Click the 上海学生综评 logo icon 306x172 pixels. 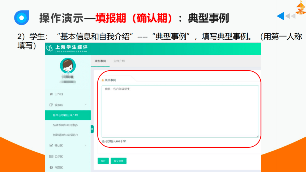pos(50,48)
